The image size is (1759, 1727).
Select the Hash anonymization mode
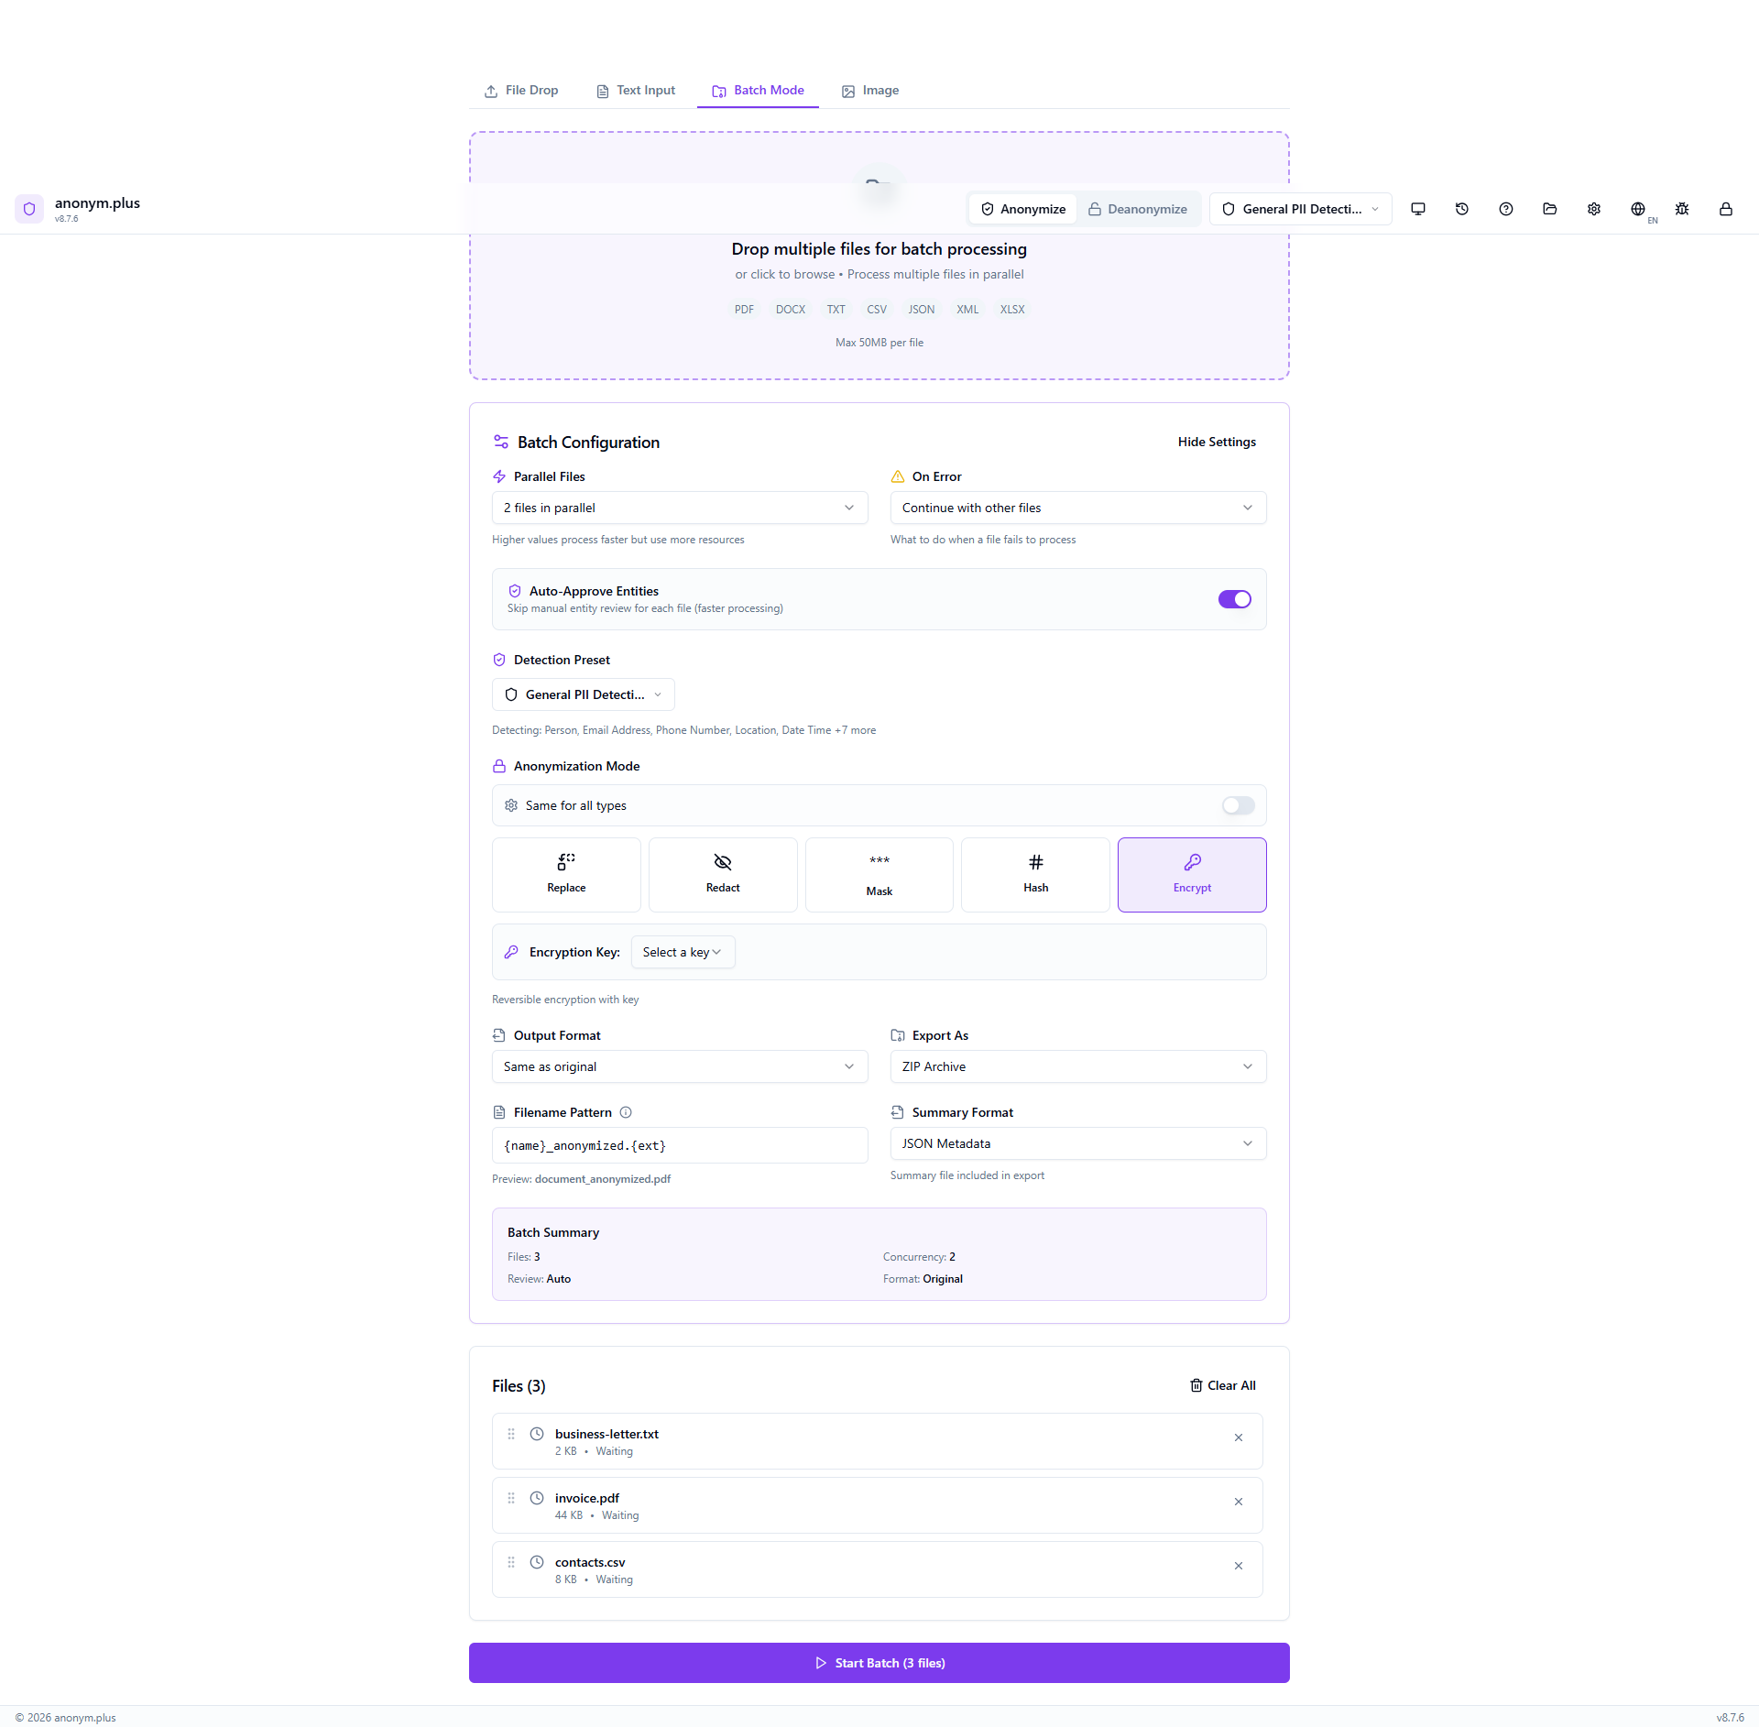[x=1035, y=874]
